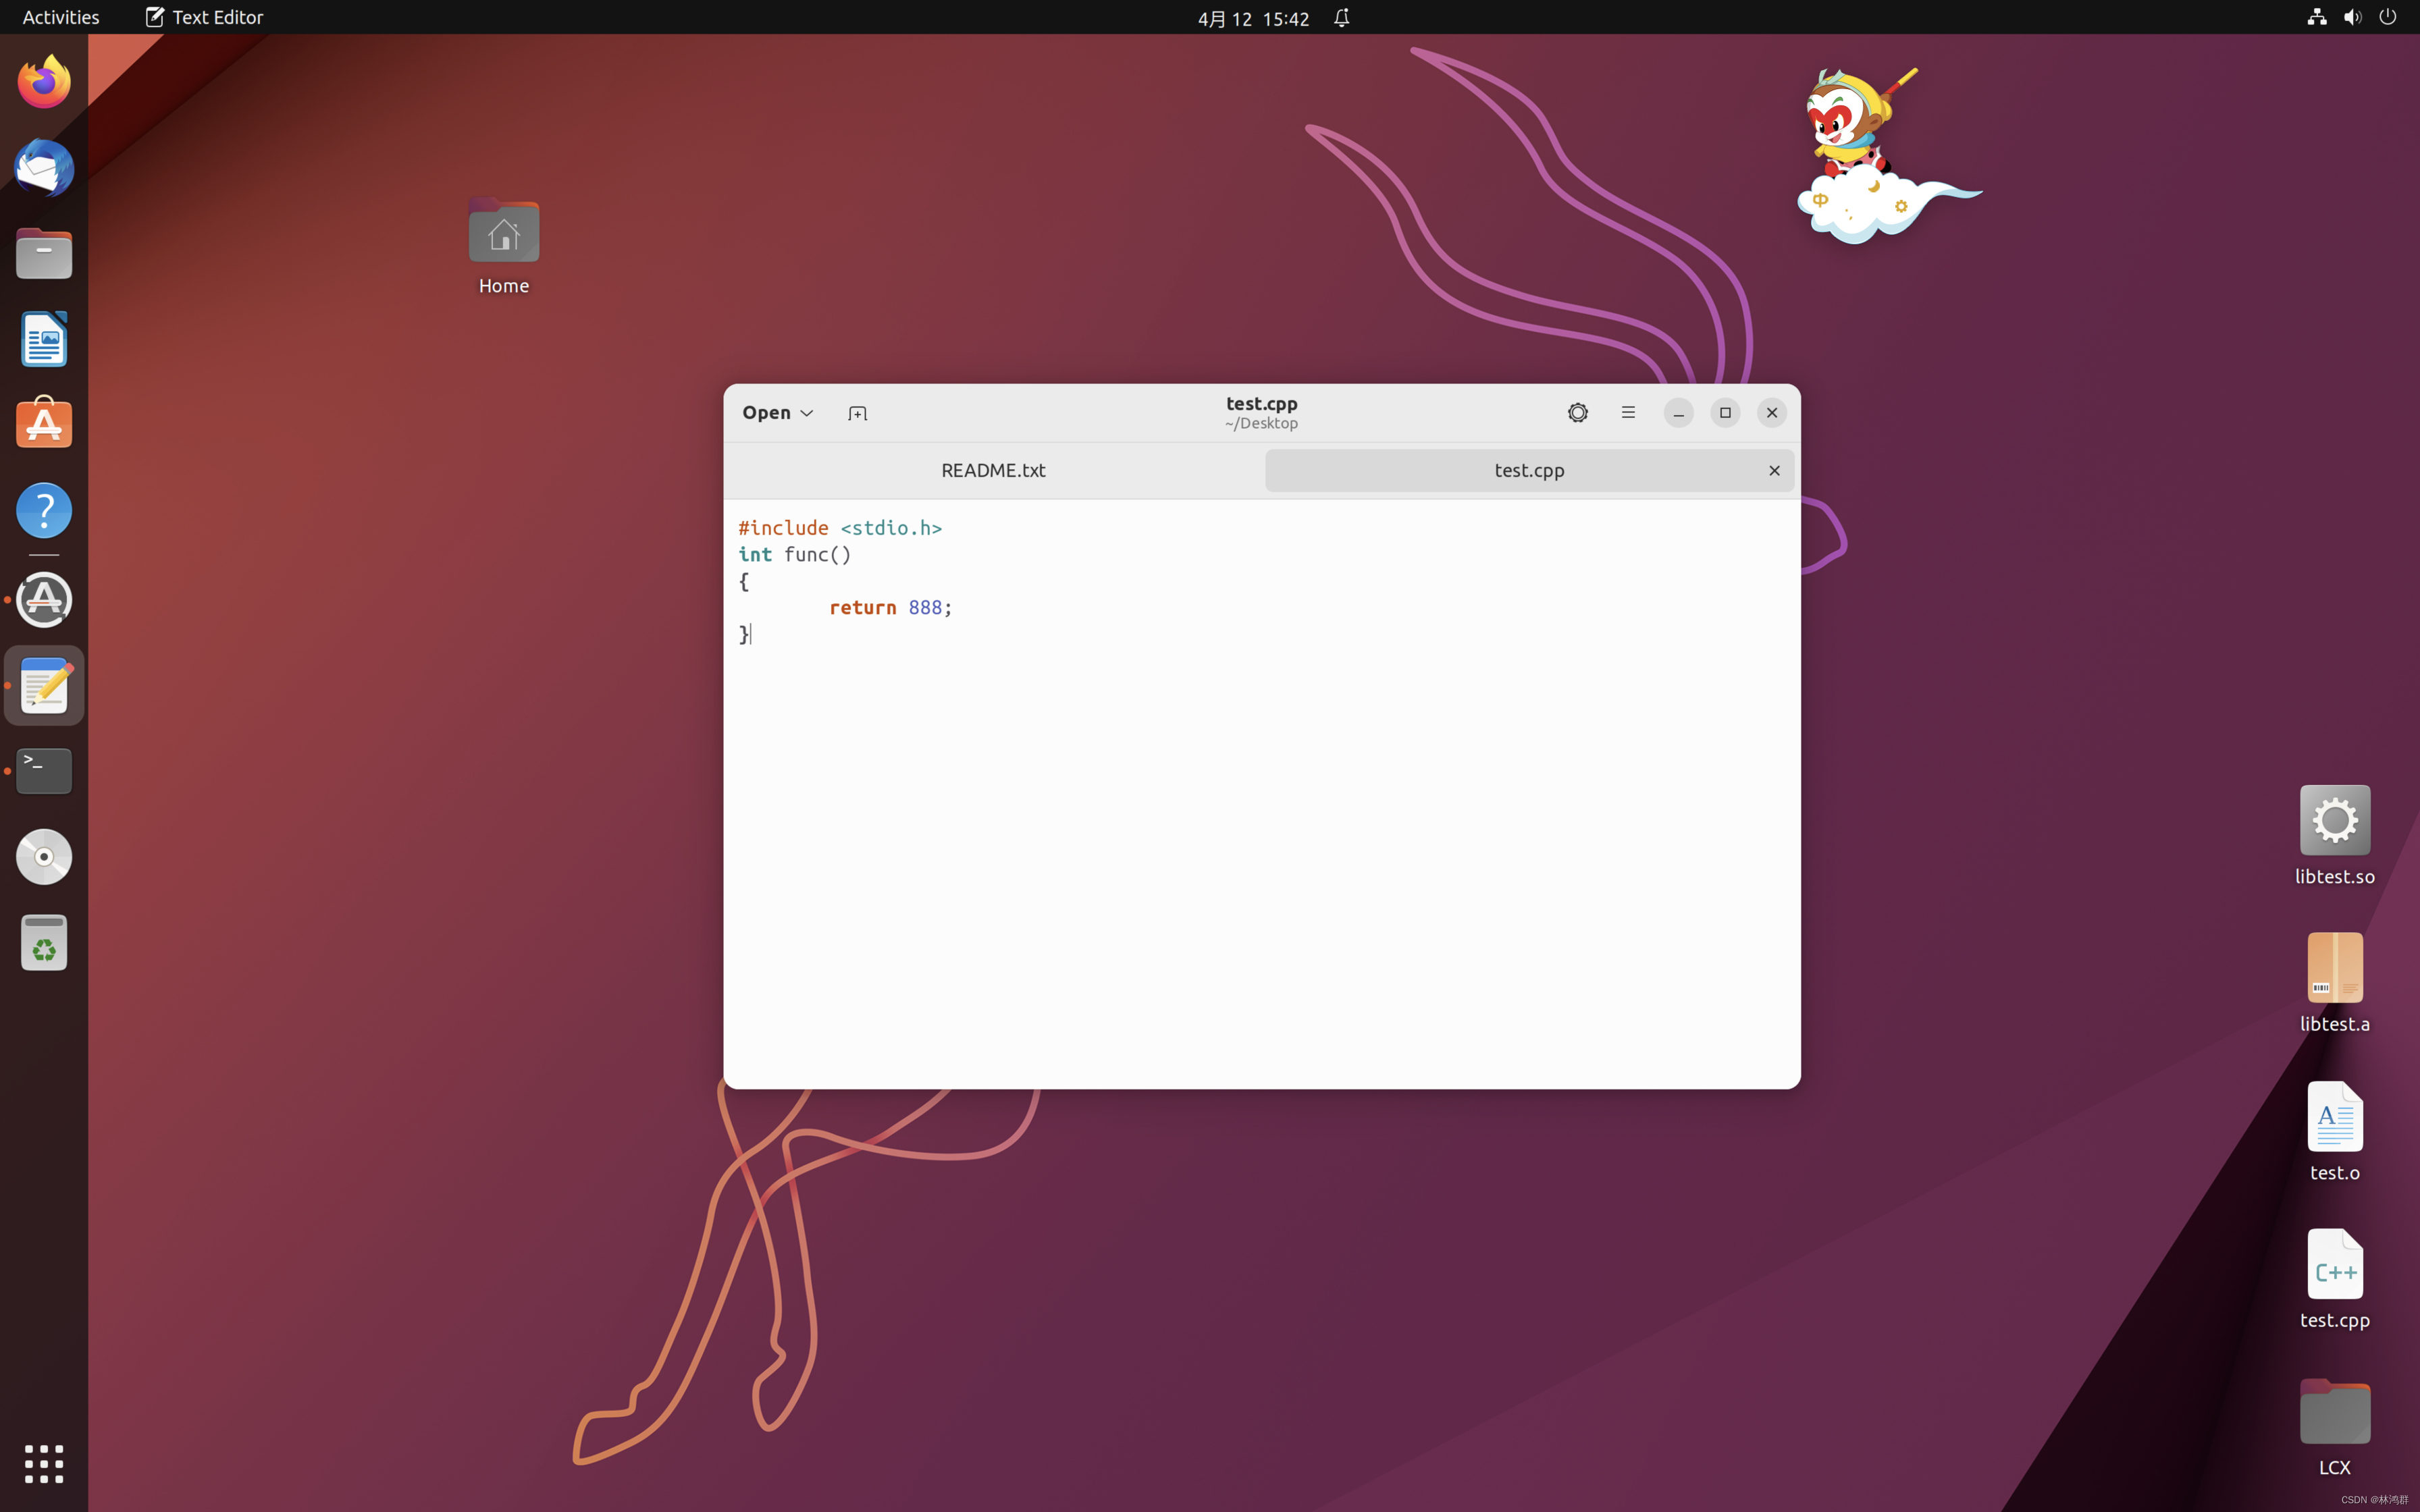Open Software Updater in the dock
2420x1512 pixels.
point(44,600)
